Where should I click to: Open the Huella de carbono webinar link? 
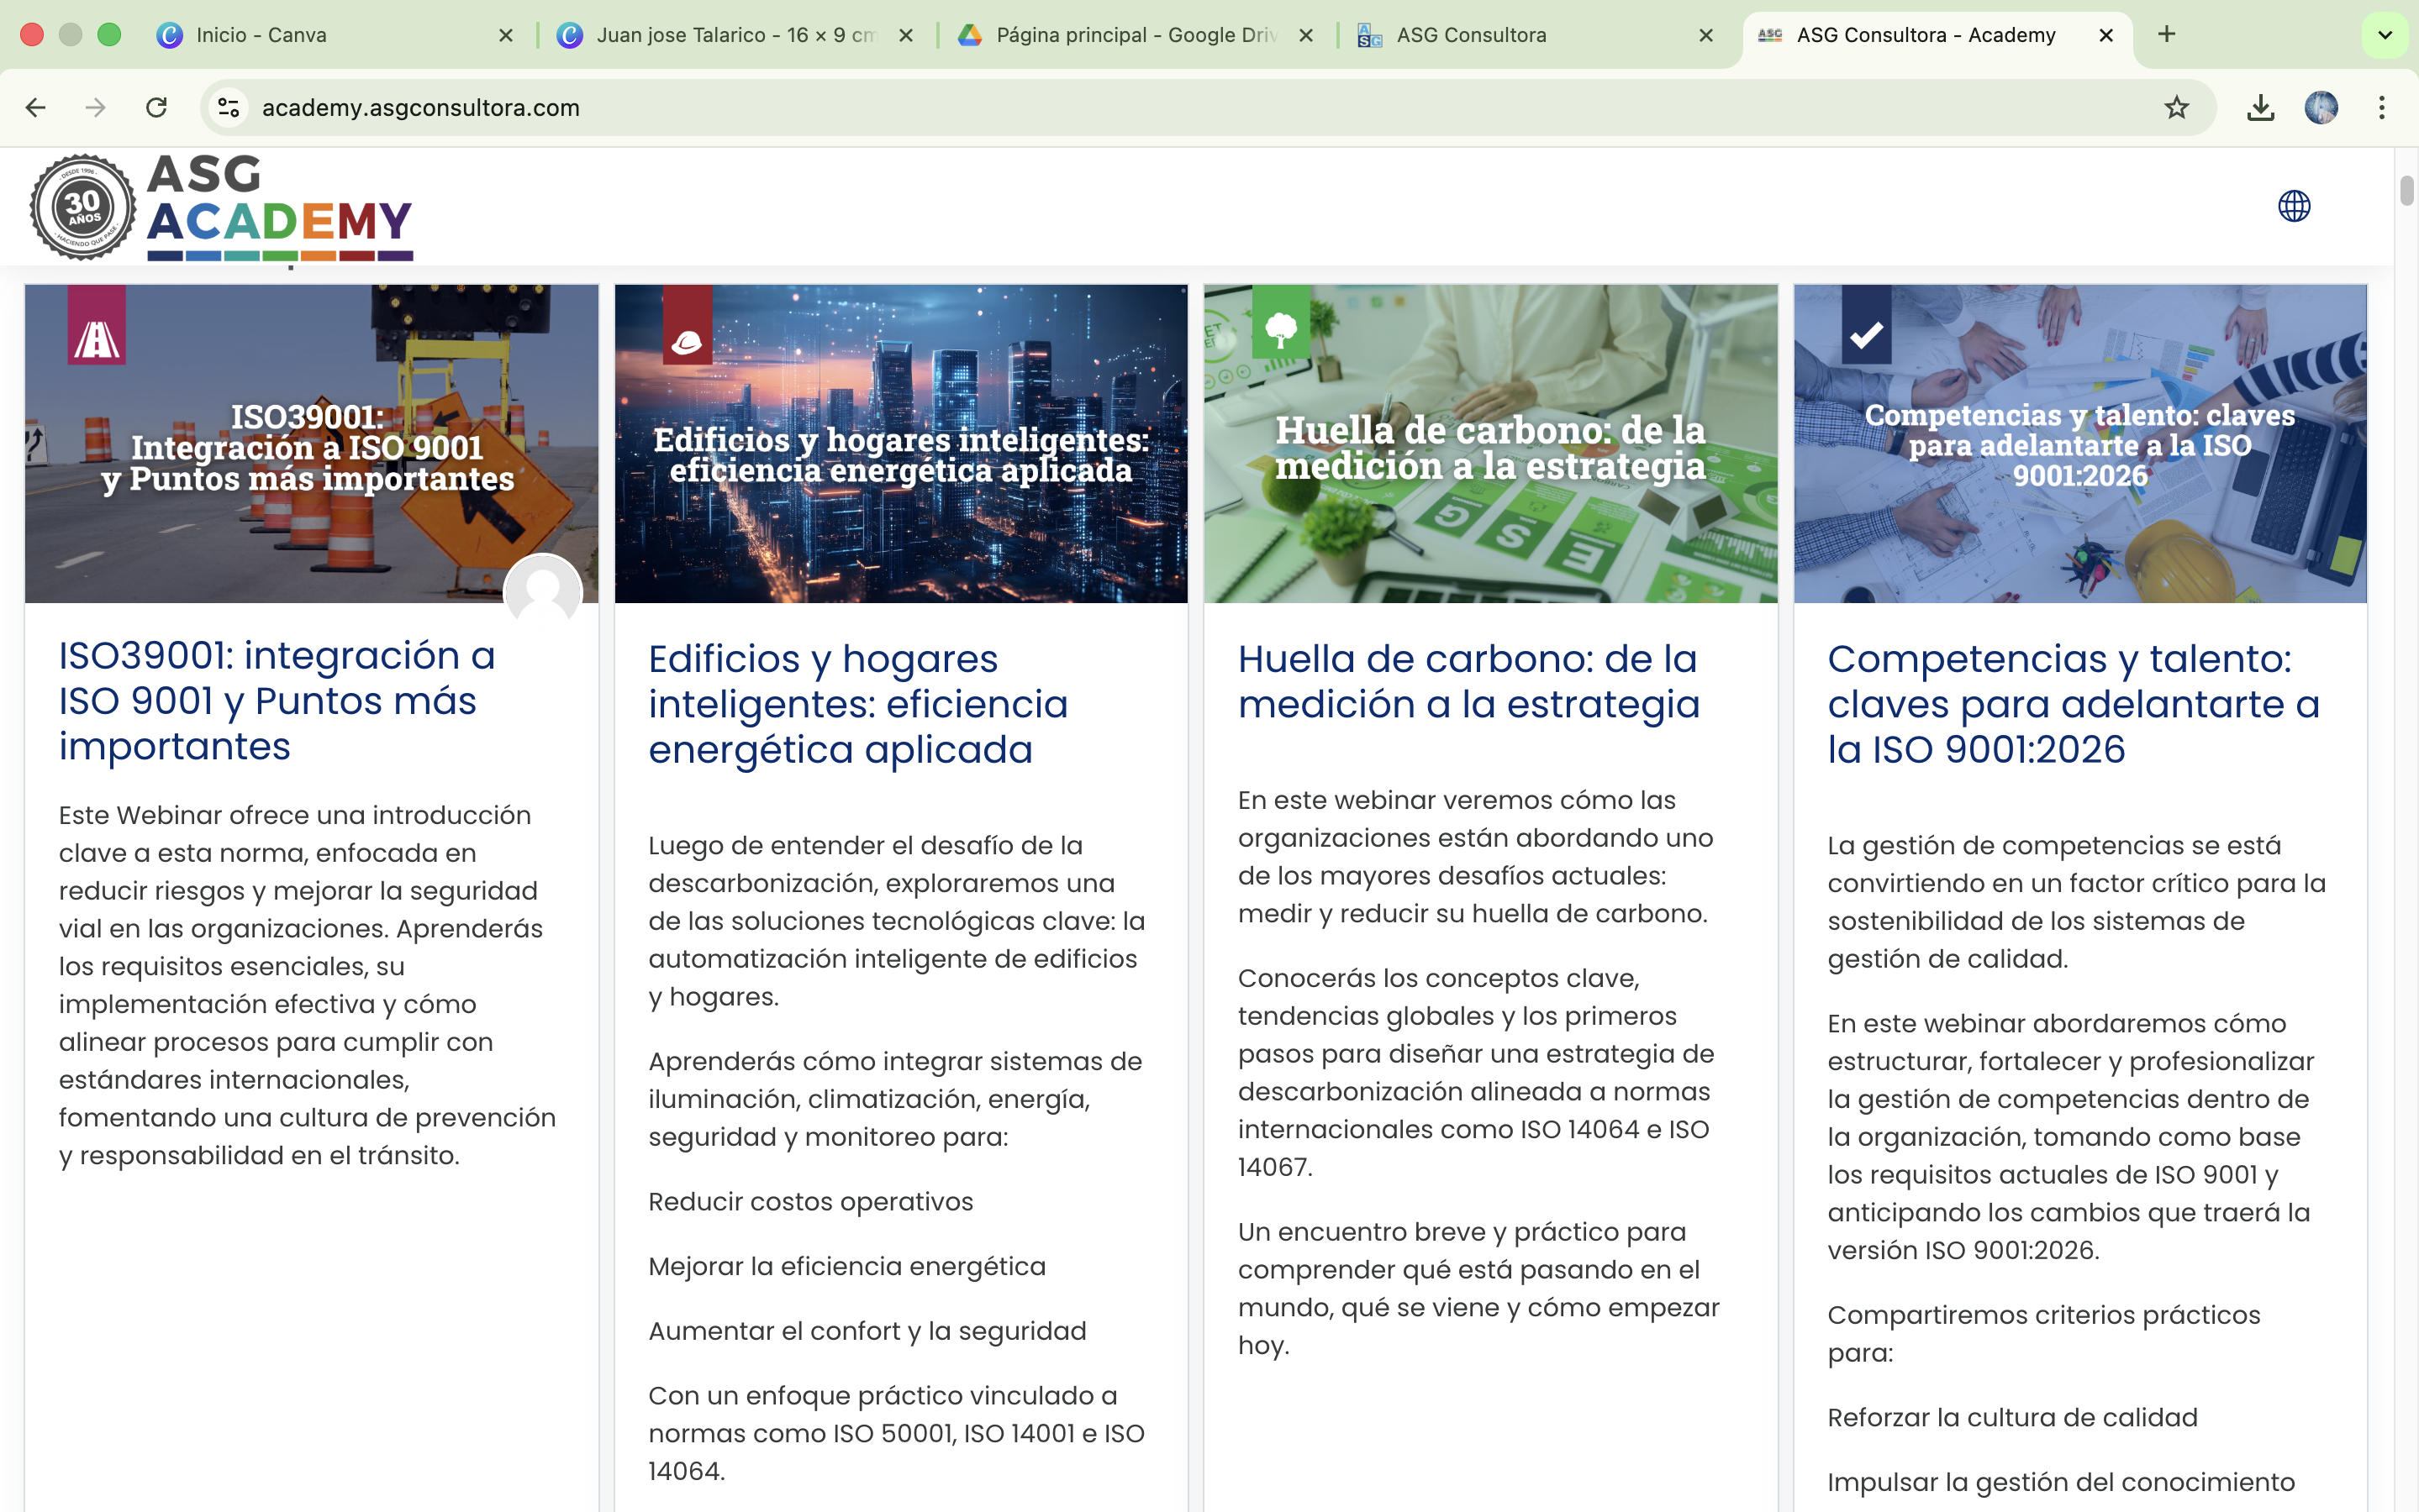[x=1468, y=681]
